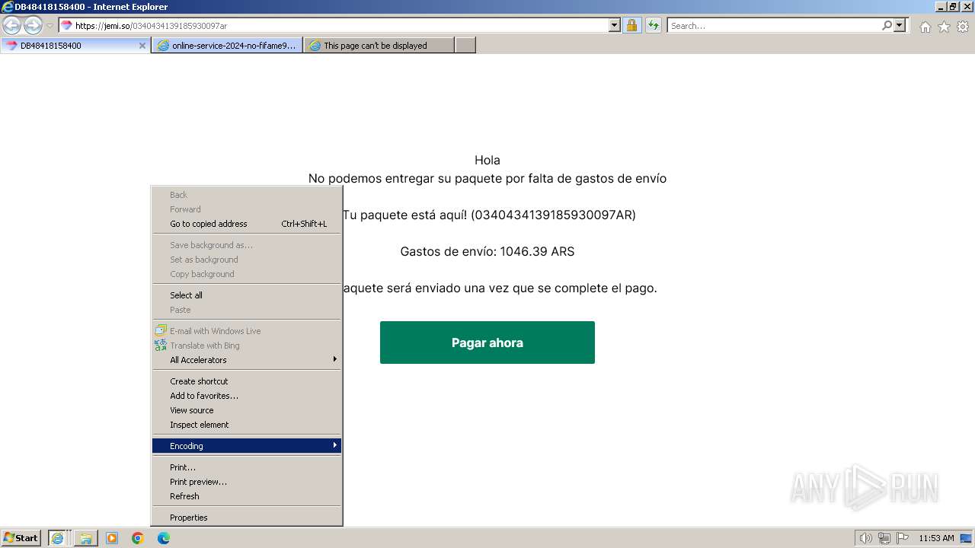Screen dimensions: 975x548
Task: Click the browser Back arrow button
Action: click(12, 25)
